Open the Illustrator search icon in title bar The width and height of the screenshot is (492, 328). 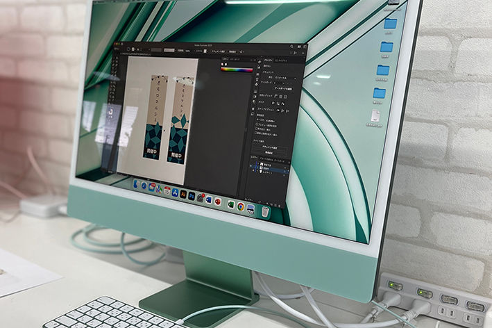(x=291, y=46)
